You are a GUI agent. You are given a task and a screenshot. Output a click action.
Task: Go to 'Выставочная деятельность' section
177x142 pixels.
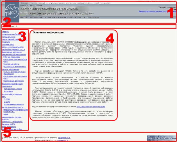tap(13, 107)
